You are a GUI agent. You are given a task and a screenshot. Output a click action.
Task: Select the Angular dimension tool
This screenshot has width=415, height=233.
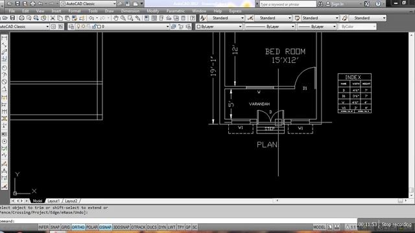5,89
